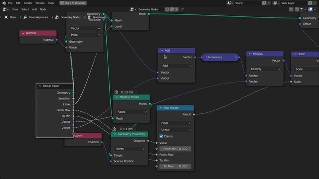
Task: Collapse the Group Input node
Action: [40, 86]
